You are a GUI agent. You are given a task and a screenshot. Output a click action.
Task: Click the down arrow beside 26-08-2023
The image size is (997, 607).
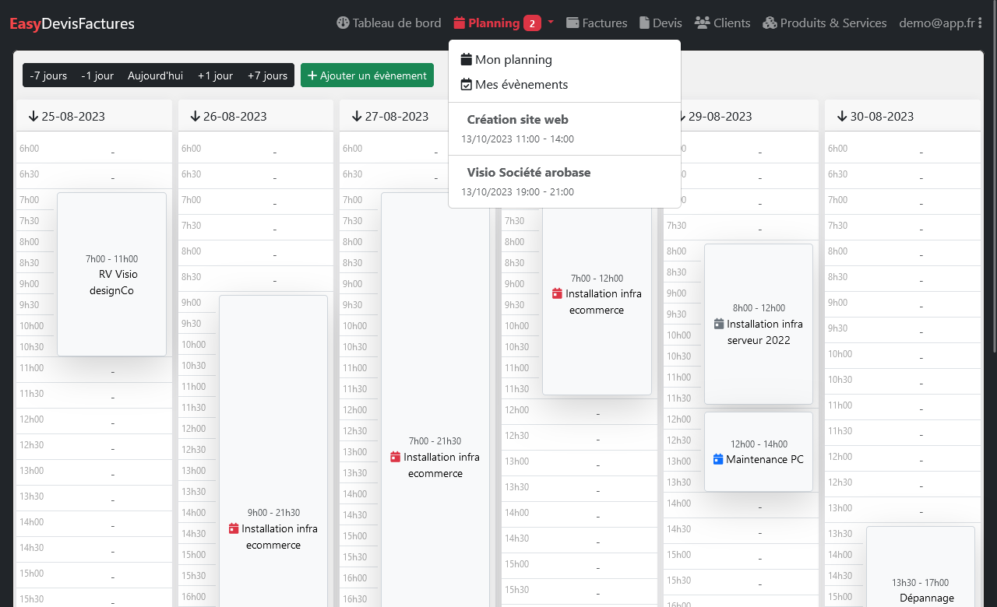point(196,116)
